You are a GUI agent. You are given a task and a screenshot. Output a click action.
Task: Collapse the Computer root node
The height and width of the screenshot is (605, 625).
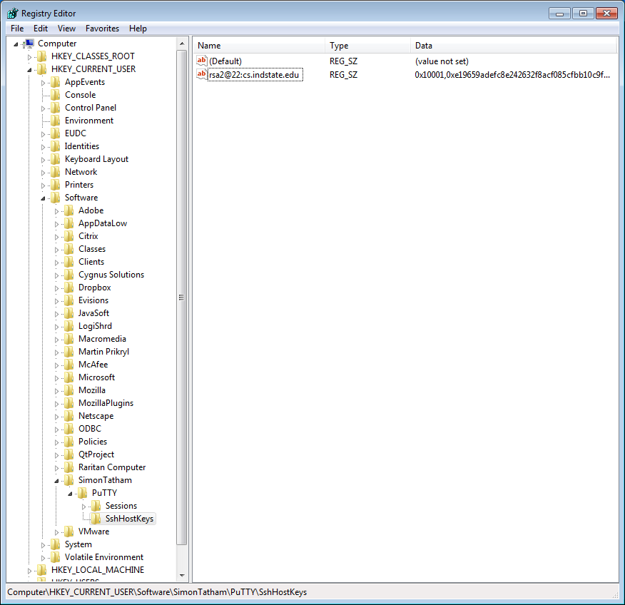[16, 44]
